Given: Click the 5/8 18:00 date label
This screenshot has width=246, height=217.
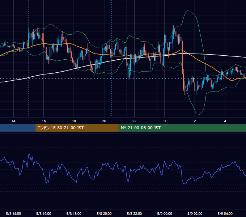Looking at the screenshot, I should click(74, 213).
